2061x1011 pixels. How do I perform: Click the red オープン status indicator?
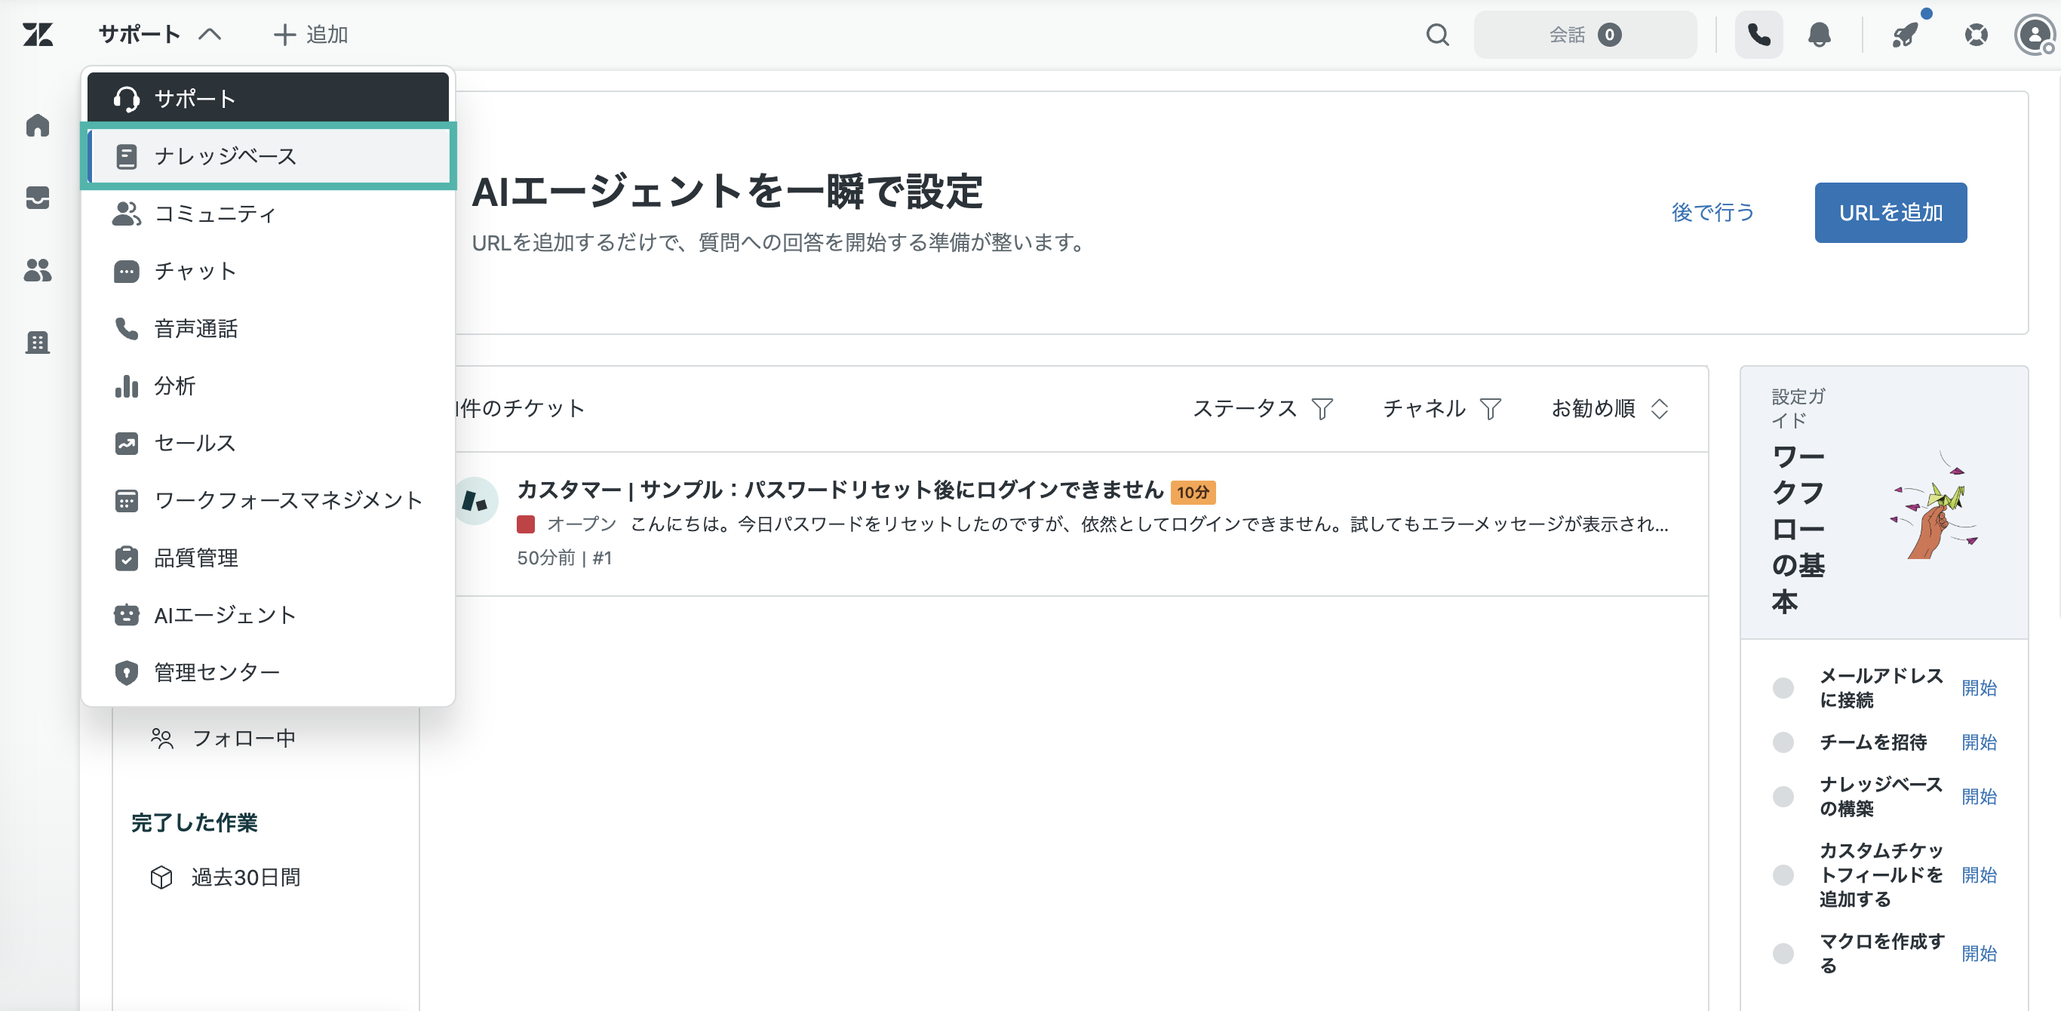coord(526,524)
